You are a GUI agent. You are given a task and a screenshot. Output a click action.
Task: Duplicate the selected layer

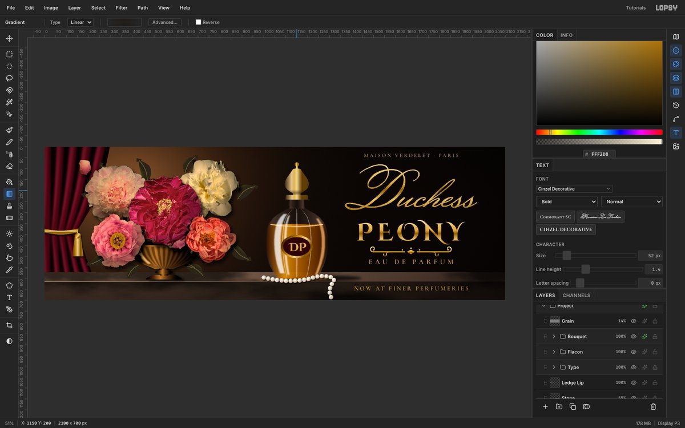coord(573,407)
